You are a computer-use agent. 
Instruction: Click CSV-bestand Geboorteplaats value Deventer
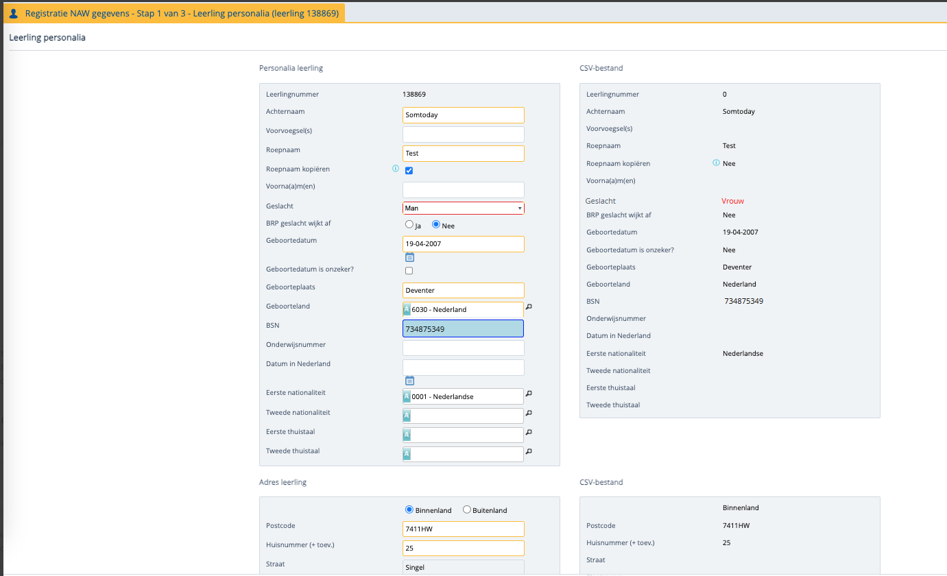click(737, 267)
